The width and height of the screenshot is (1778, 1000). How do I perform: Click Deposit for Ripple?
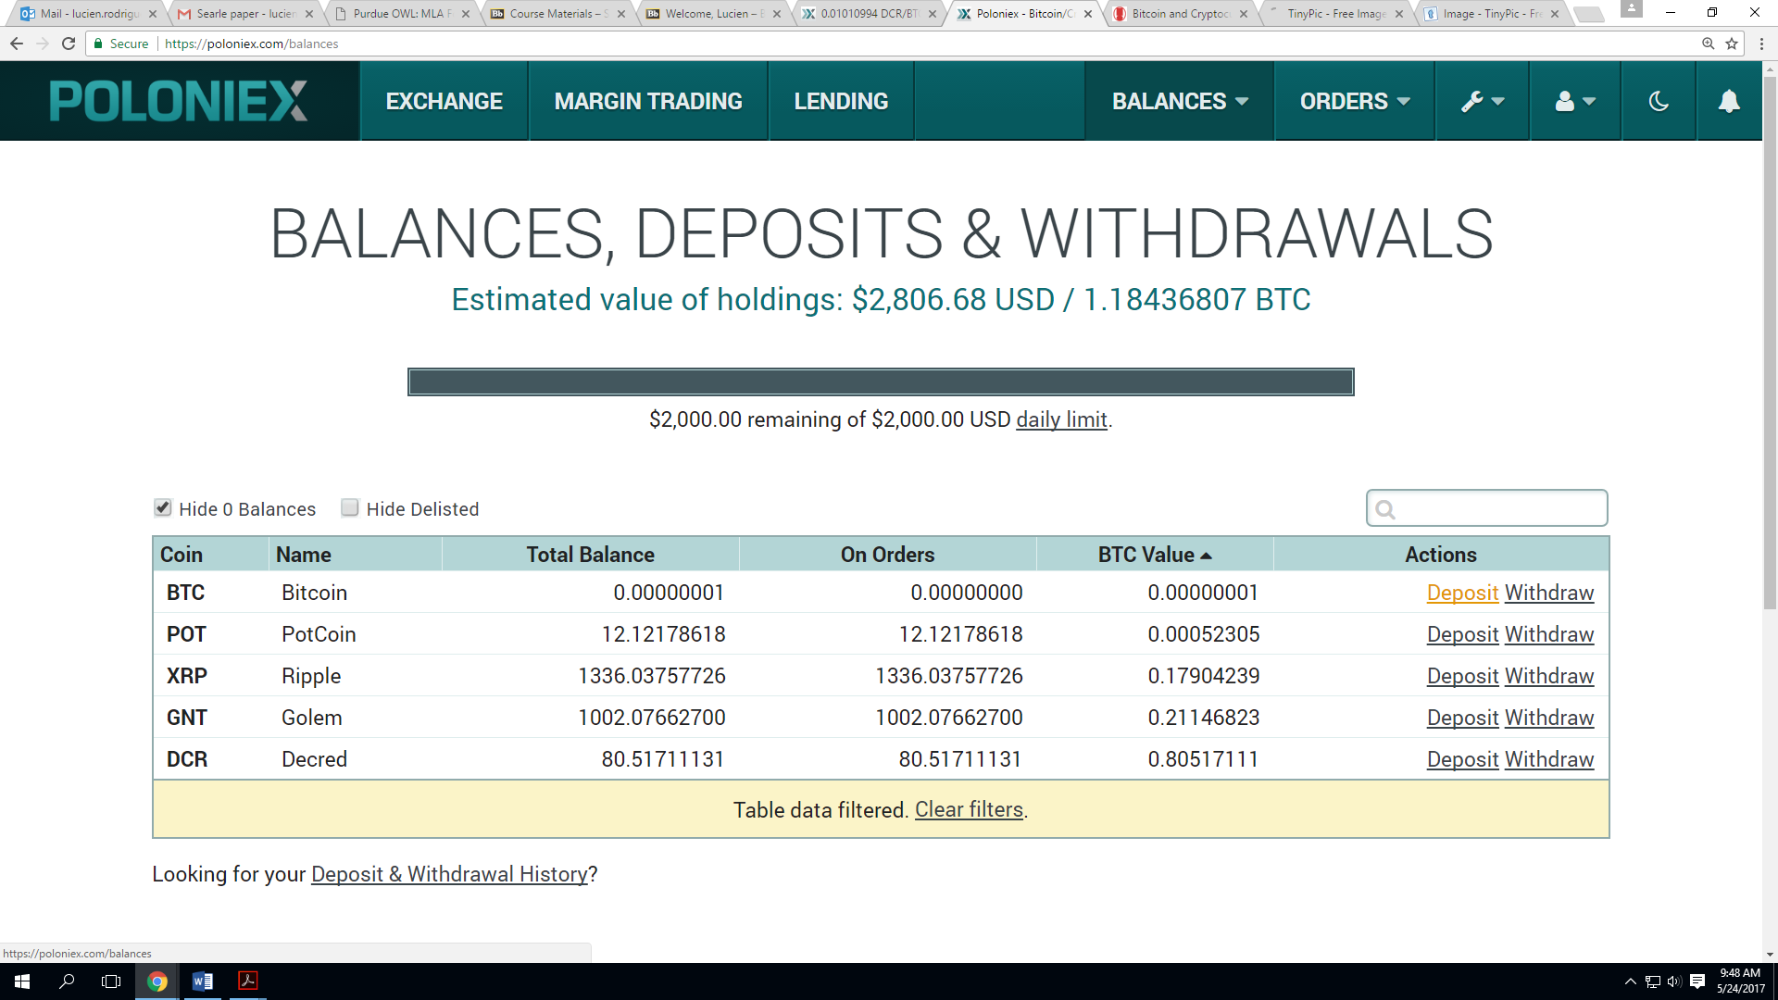pyautogui.click(x=1462, y=676)
